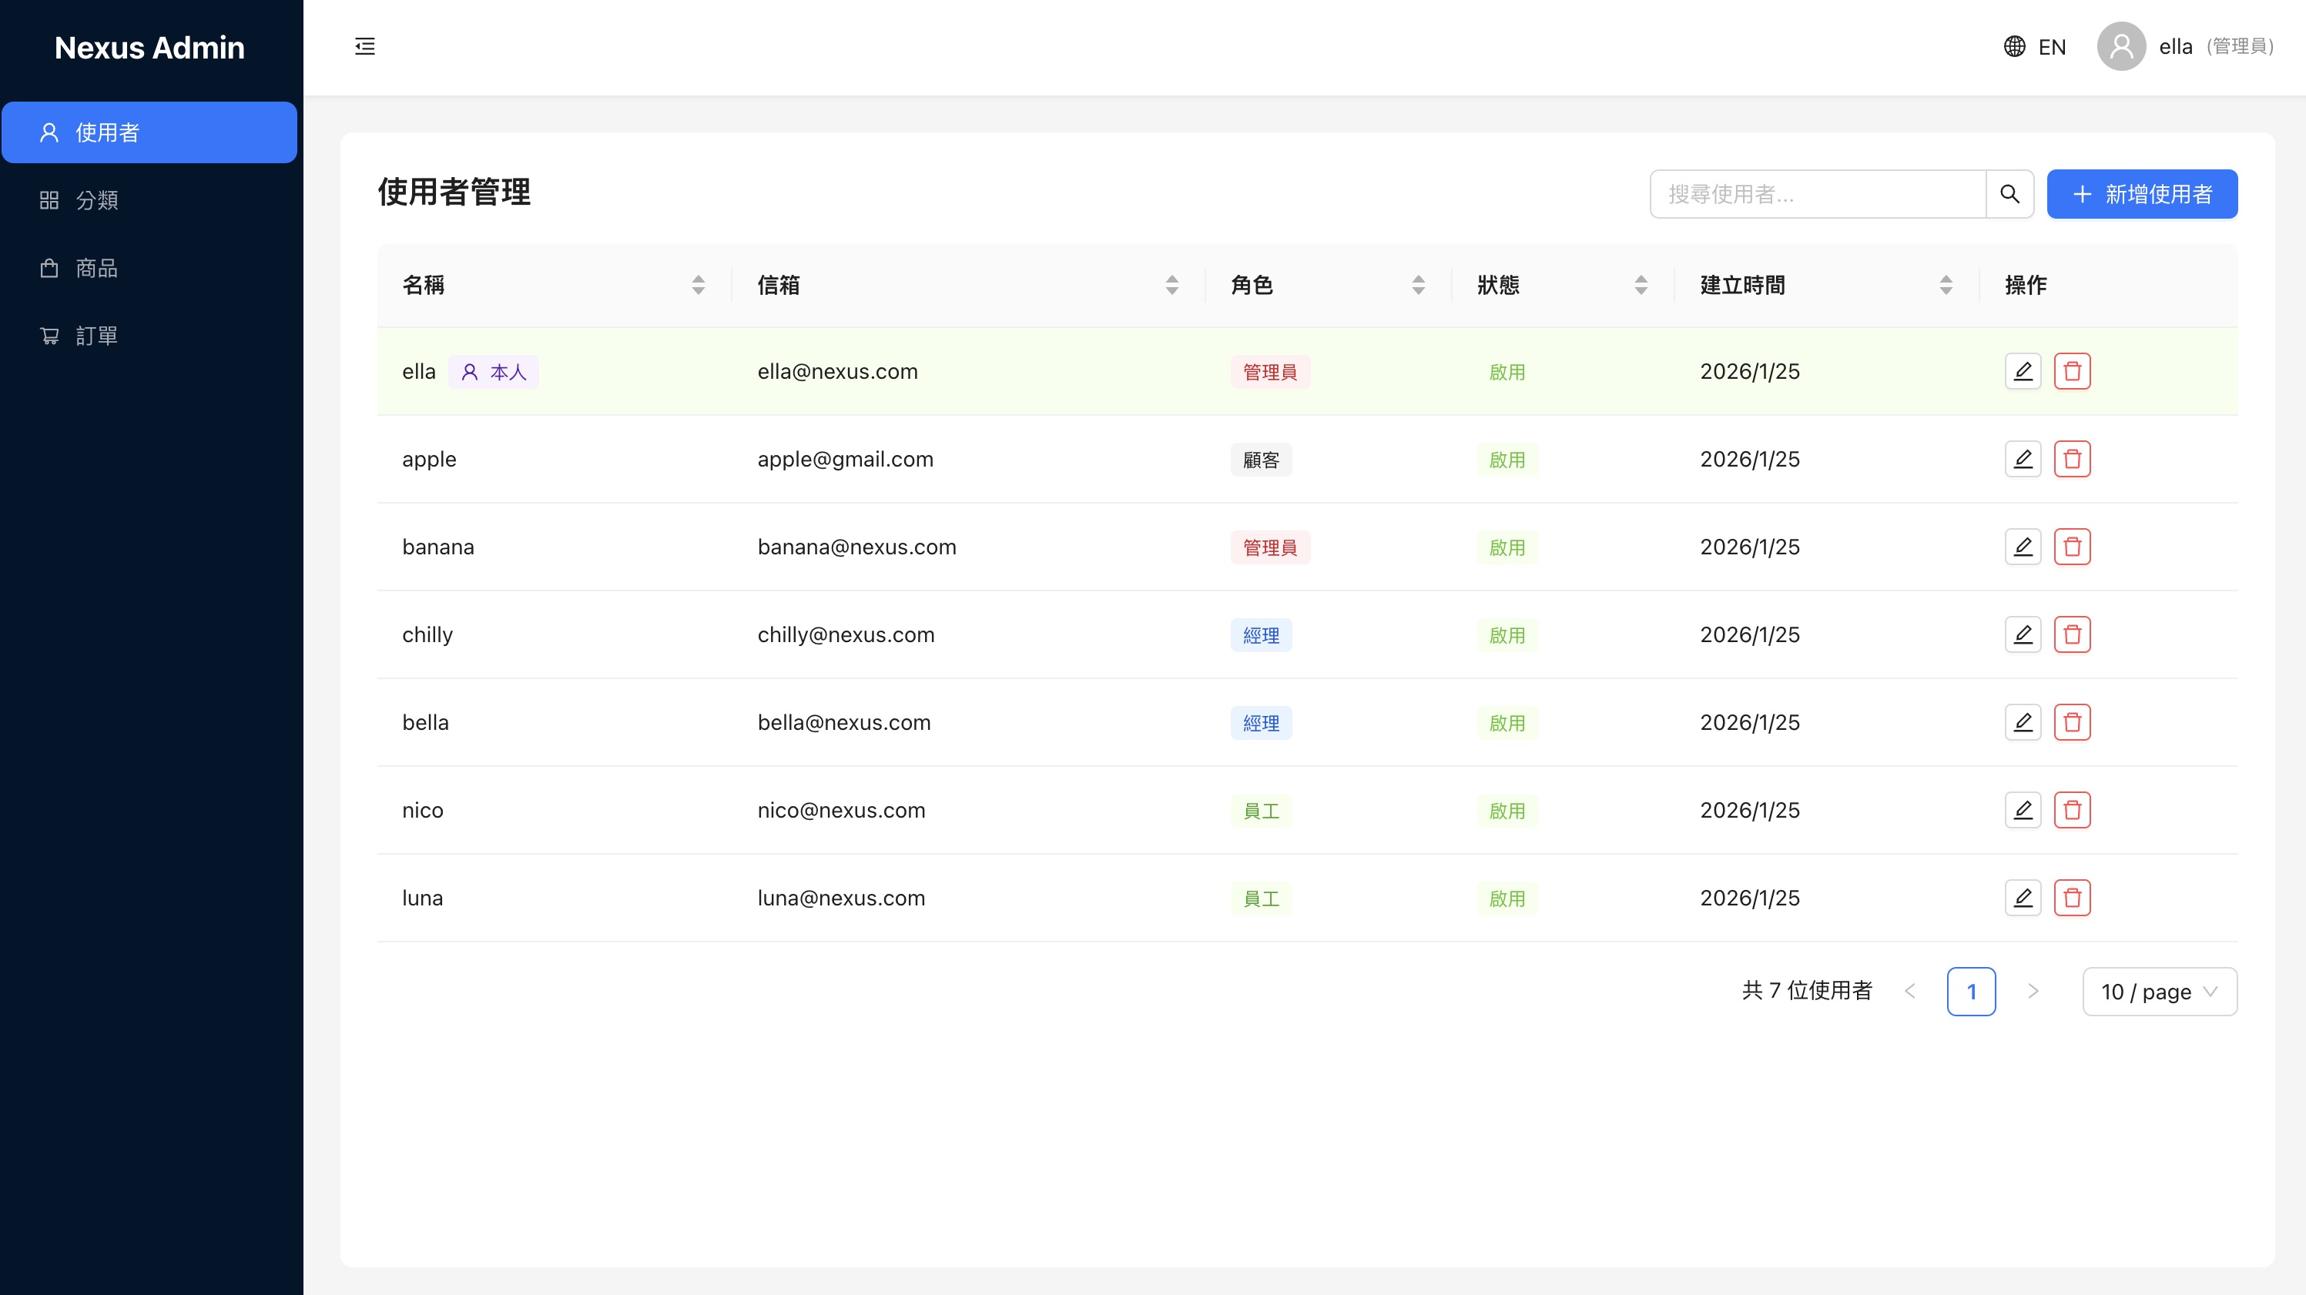Viewport: 2306px width, 1295px height.
Task: Click apple@gmail.com email cell
Action: click(x=845, y=459)
